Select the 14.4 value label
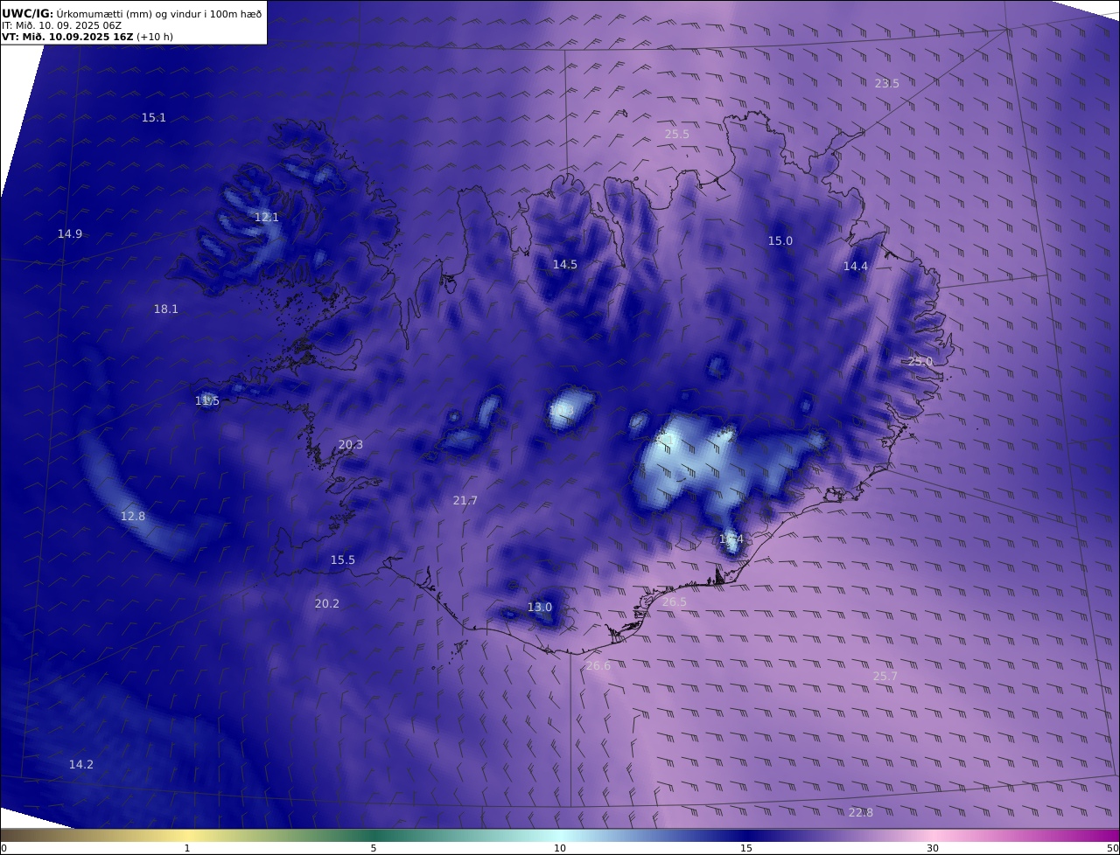The image size is (1120, 855). [x=856, y=267]
